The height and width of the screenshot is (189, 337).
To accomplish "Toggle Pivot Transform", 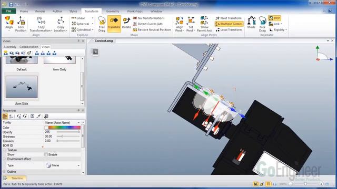I will 229,18.
